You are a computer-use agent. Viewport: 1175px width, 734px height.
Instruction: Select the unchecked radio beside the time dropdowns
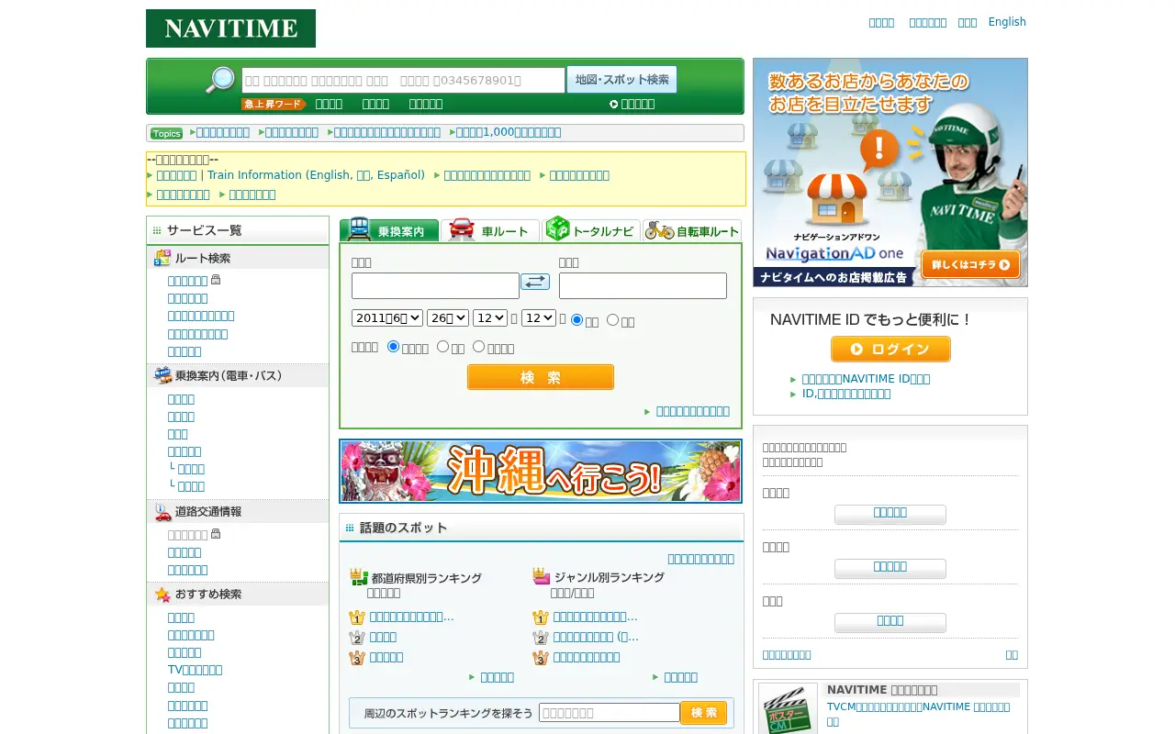613,320
